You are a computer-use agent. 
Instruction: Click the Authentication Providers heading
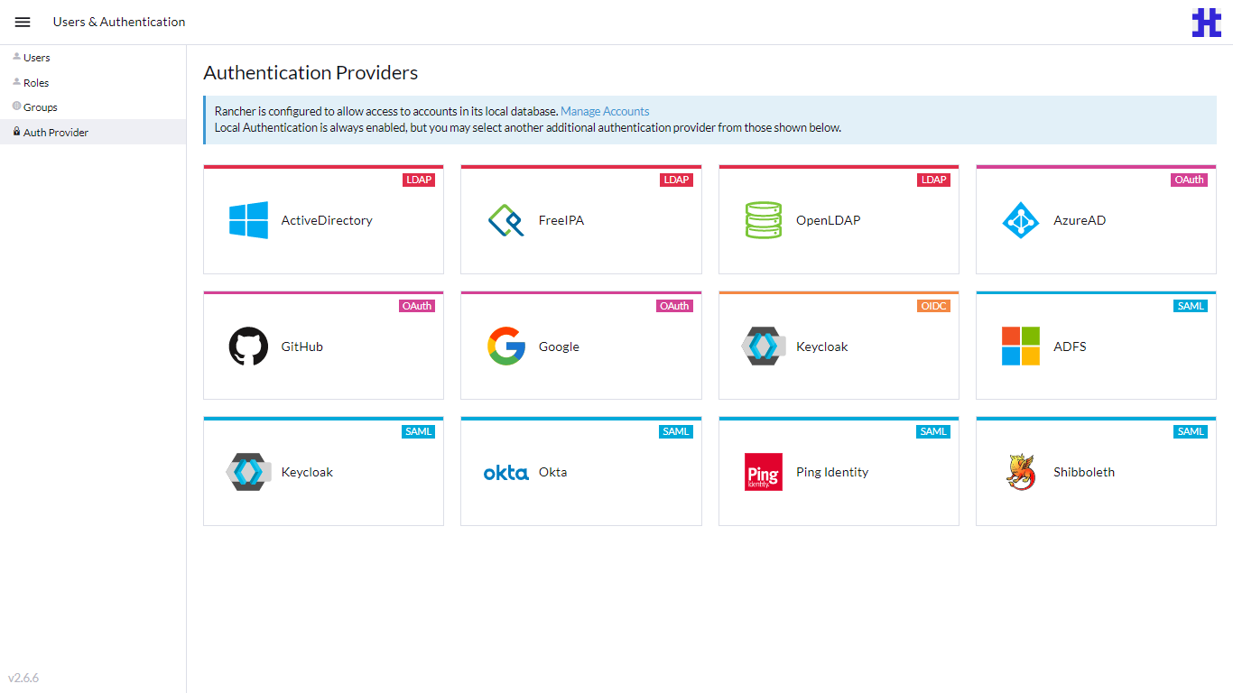pos(311,73)
